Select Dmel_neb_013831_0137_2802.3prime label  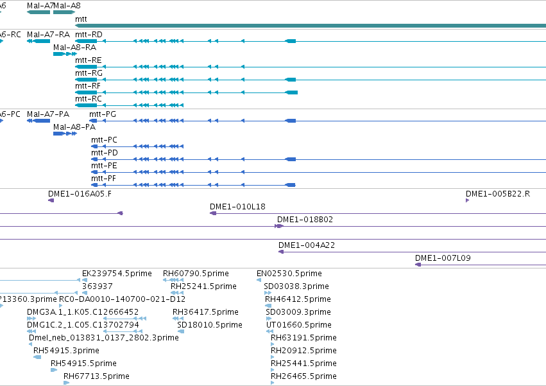(x=104, y=338)
